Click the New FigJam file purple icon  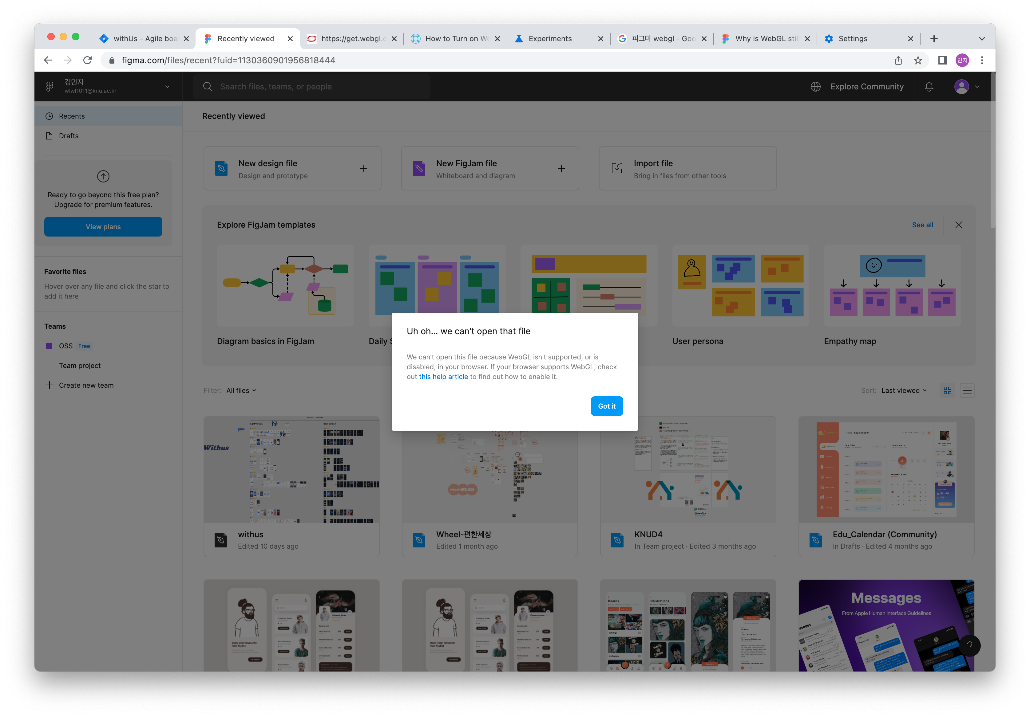418,168
